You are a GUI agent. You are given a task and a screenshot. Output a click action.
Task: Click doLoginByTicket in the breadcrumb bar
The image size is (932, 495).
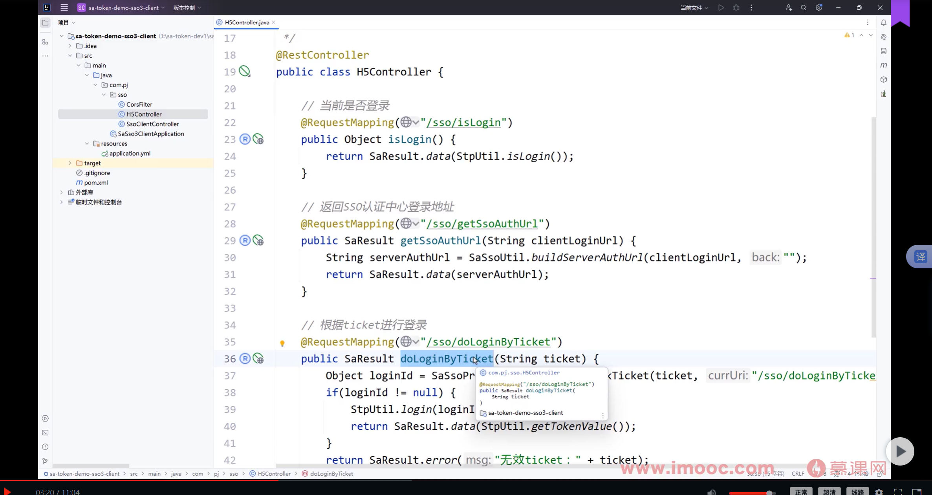[328, 474]
